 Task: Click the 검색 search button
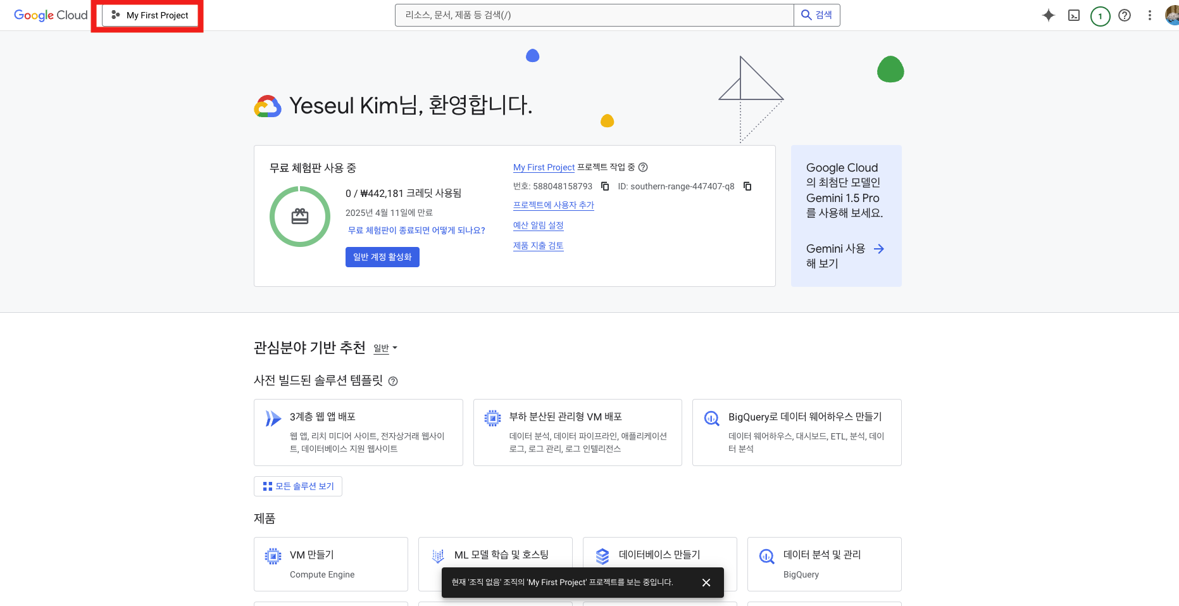click(817, 15)
